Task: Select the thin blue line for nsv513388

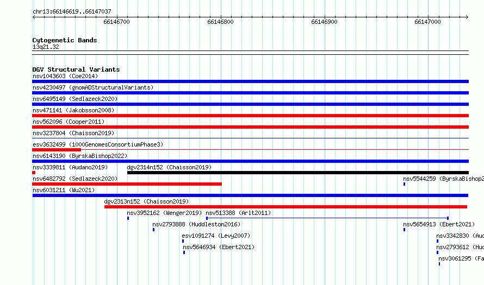Action: pos(327,218)
